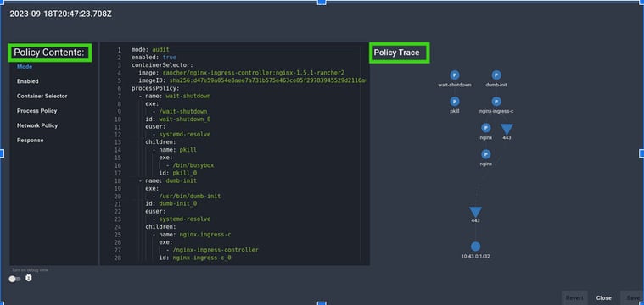This screenshot has height=305, width=644.
Task: Click the '- name: nginx-ingress-c' line
Action: point(192,235)
